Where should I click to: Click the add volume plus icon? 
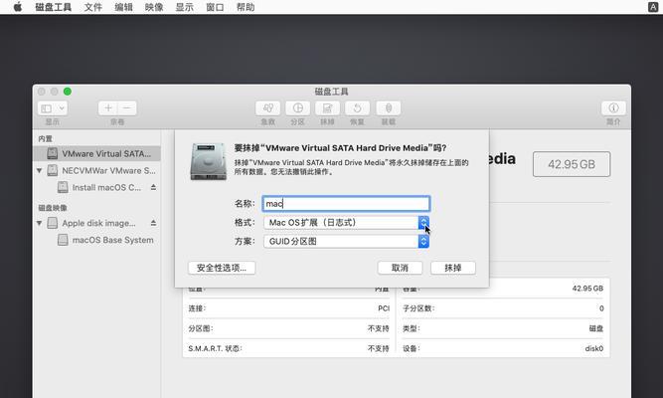tap(107, 108)
